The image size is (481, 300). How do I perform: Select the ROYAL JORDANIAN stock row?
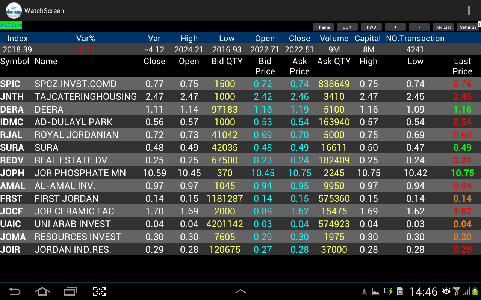point(150,135)
